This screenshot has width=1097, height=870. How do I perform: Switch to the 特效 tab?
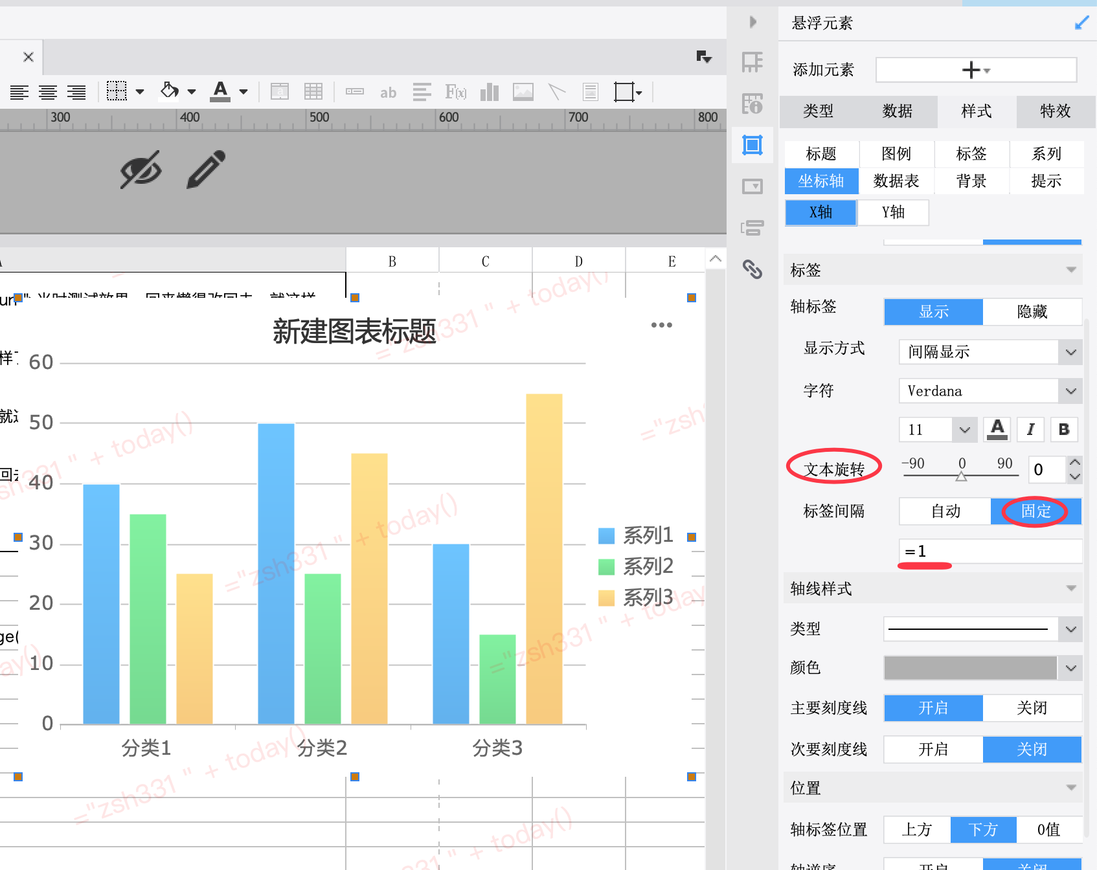click(1056, 111)
